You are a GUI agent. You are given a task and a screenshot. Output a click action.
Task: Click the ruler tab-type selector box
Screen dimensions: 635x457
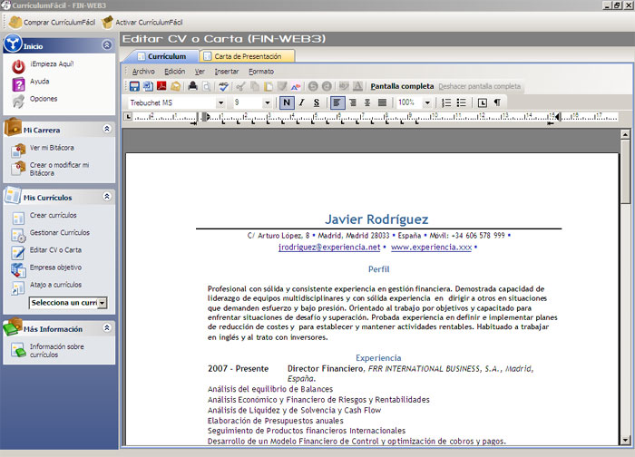tap(129, 117)
